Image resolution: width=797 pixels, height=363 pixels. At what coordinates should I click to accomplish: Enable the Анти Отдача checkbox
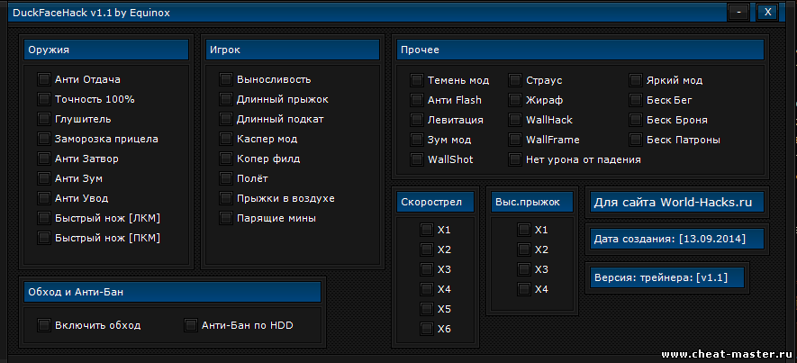click(44, 79)
